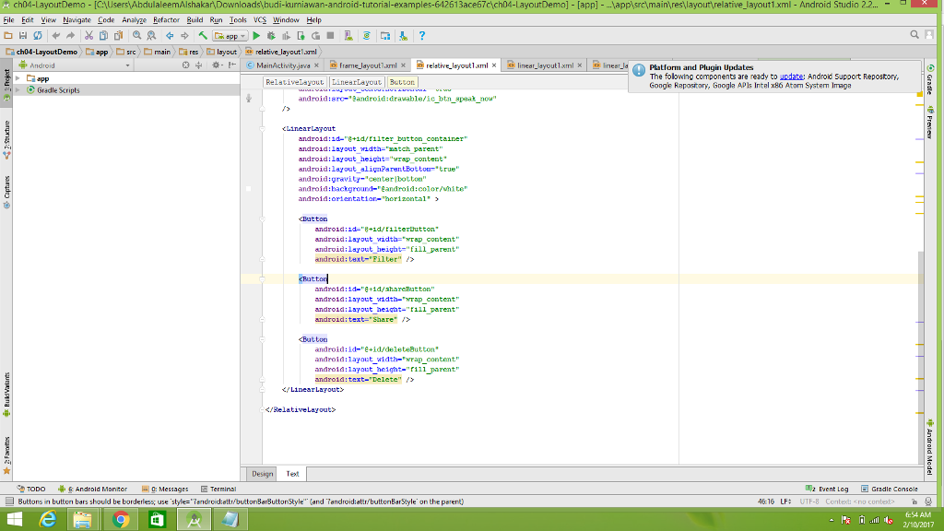Image resolution: width=944 pixels, height=531 pixels.
Task: Switch to the frame_layout1.xml tab
Action: pos(368,65)
